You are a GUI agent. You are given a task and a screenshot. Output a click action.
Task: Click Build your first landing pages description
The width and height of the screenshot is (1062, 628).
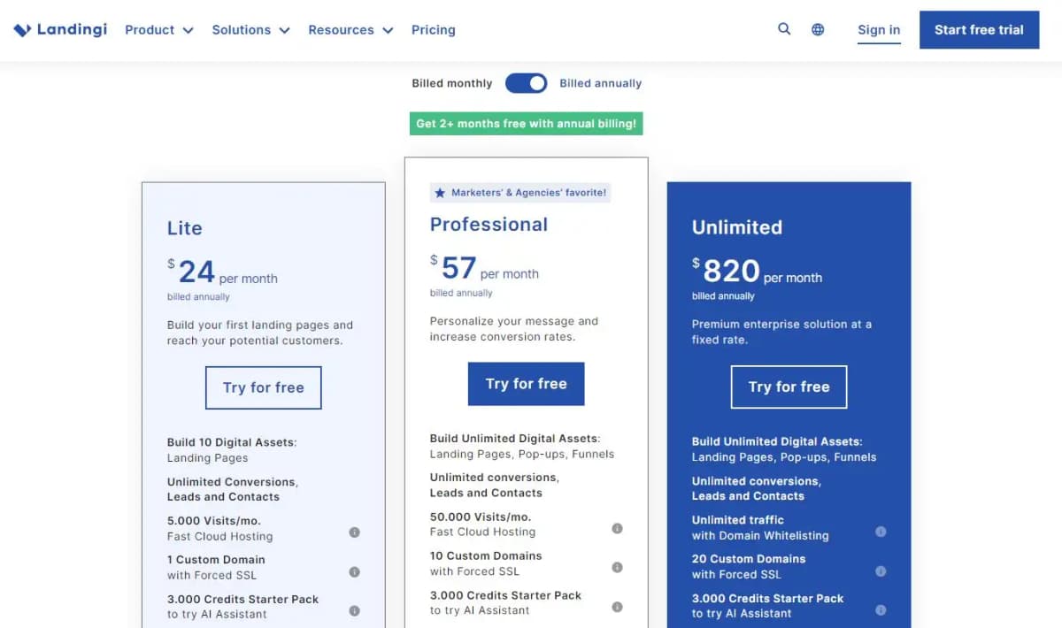tap(260, 333)
